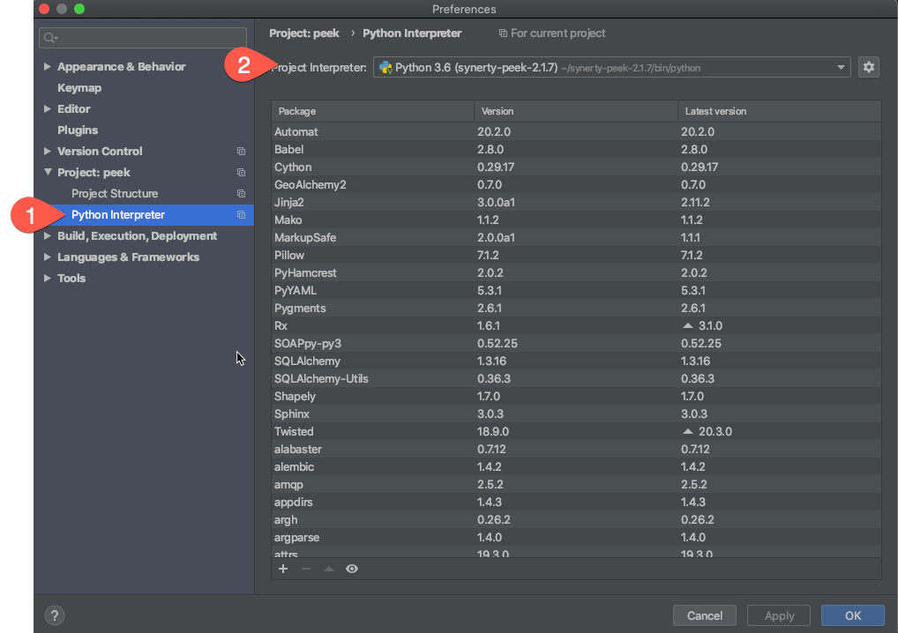Click the Apply button
Image resolution: width=898 pixels, height=633 pixels.
[x=779, y=615]
